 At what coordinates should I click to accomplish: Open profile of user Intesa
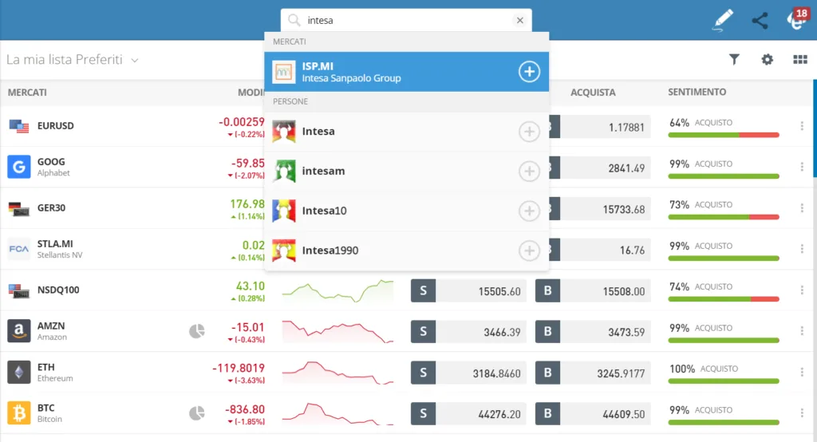coord(318,132)
